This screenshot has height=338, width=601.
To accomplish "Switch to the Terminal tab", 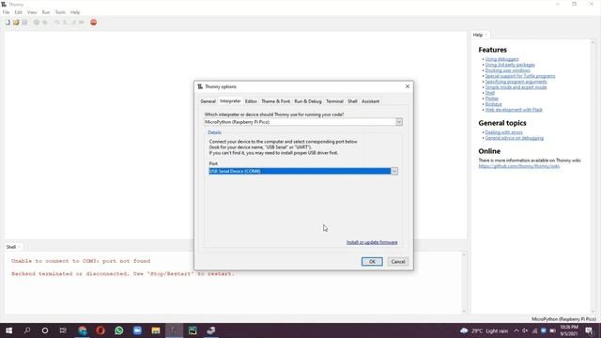I will pos(334,101).
